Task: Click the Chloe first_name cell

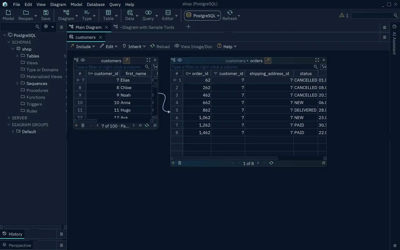Action: pyautogui.click(x=136, y=87)
